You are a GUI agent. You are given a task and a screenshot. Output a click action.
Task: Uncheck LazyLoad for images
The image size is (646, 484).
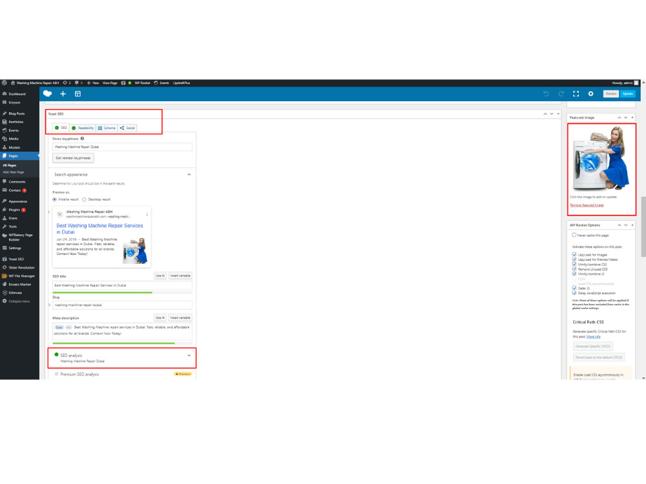(x=574, y=255)
